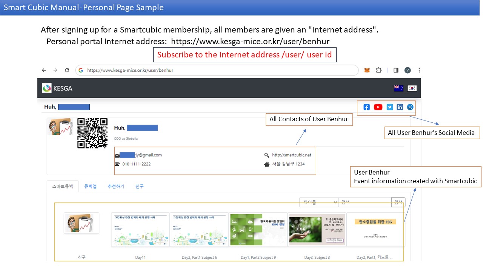Open the browser extensions puzzle icon
The width and height of the screenshot is (483, 272).
point(379,70)
